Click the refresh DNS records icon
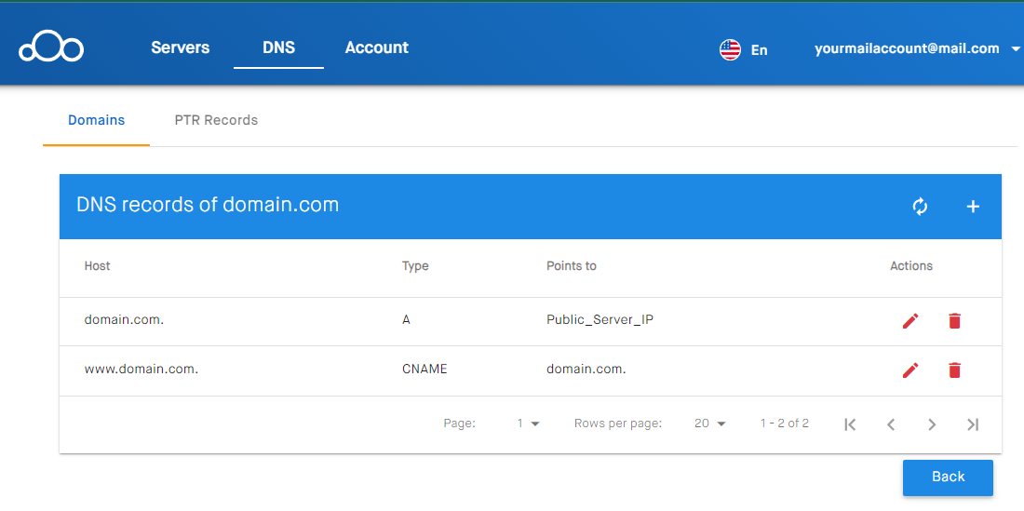Image resolution: width=1024 pixels, height=511 pixels. tap(920, 207)
